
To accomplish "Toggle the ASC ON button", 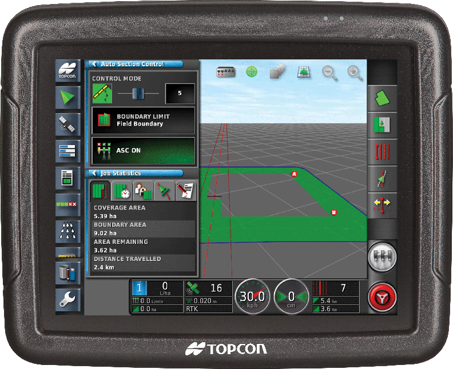I will pos(144,151).
